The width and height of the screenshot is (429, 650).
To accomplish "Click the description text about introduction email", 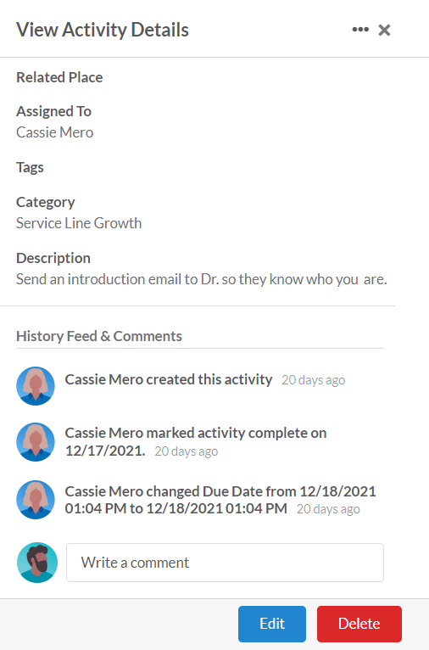I will (202, 279).
